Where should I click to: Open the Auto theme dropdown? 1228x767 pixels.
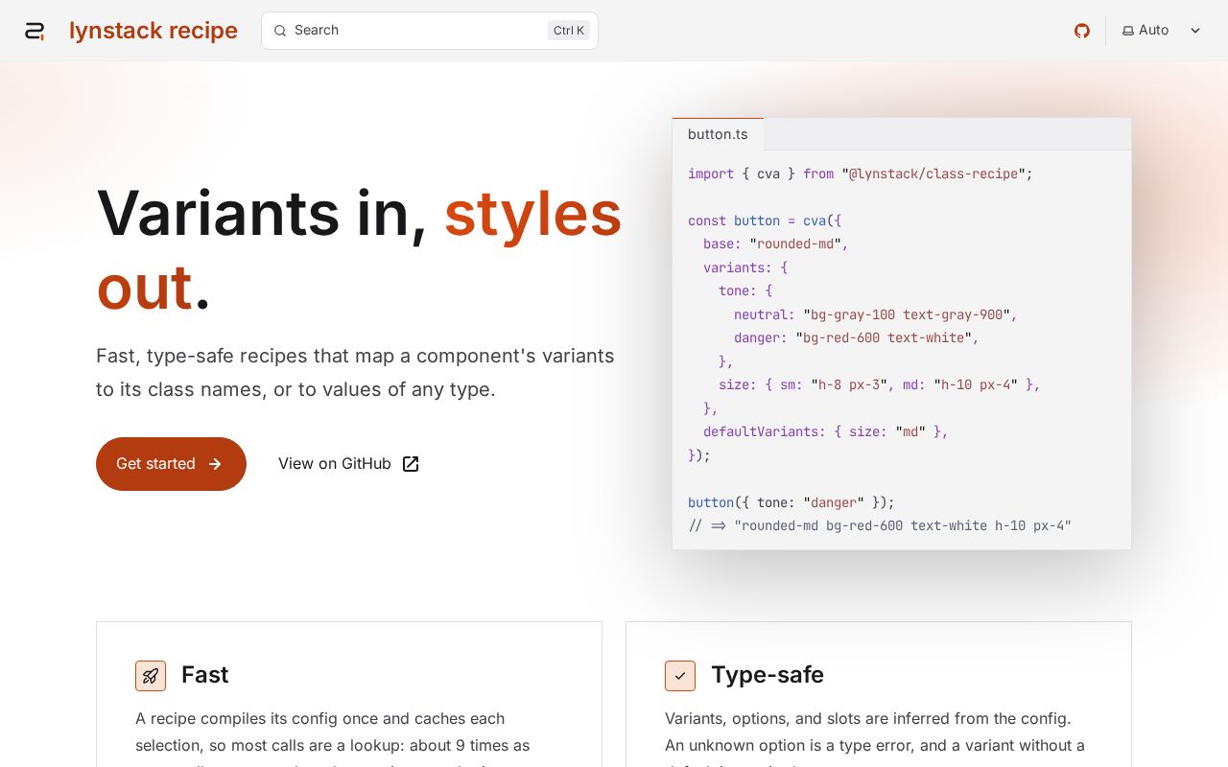pyautogui.click(x=1162, y=31)
